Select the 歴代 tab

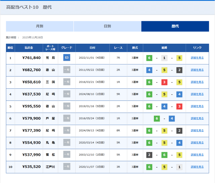tap(175, 26)
